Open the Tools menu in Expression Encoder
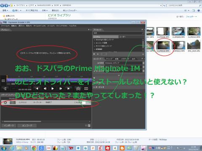The height and width of the screenshot is (151, 202). (51, 26)
